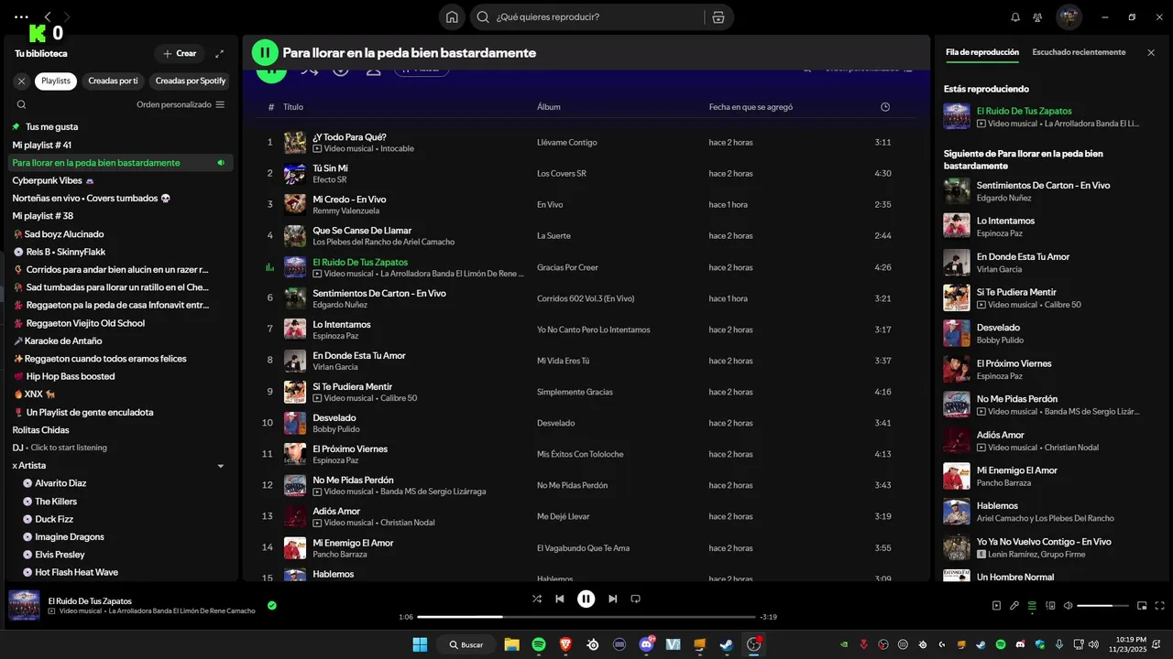1173x659 pixels.
Task: Play track ¿Y Tod Para Qué? row
Action: point(586,142)
